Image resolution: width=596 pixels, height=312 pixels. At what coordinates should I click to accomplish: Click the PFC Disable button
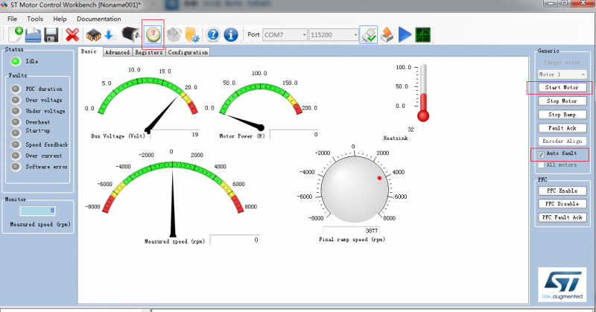click(x=562, y=204)
